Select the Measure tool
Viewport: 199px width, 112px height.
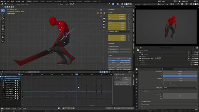[3, 37]
